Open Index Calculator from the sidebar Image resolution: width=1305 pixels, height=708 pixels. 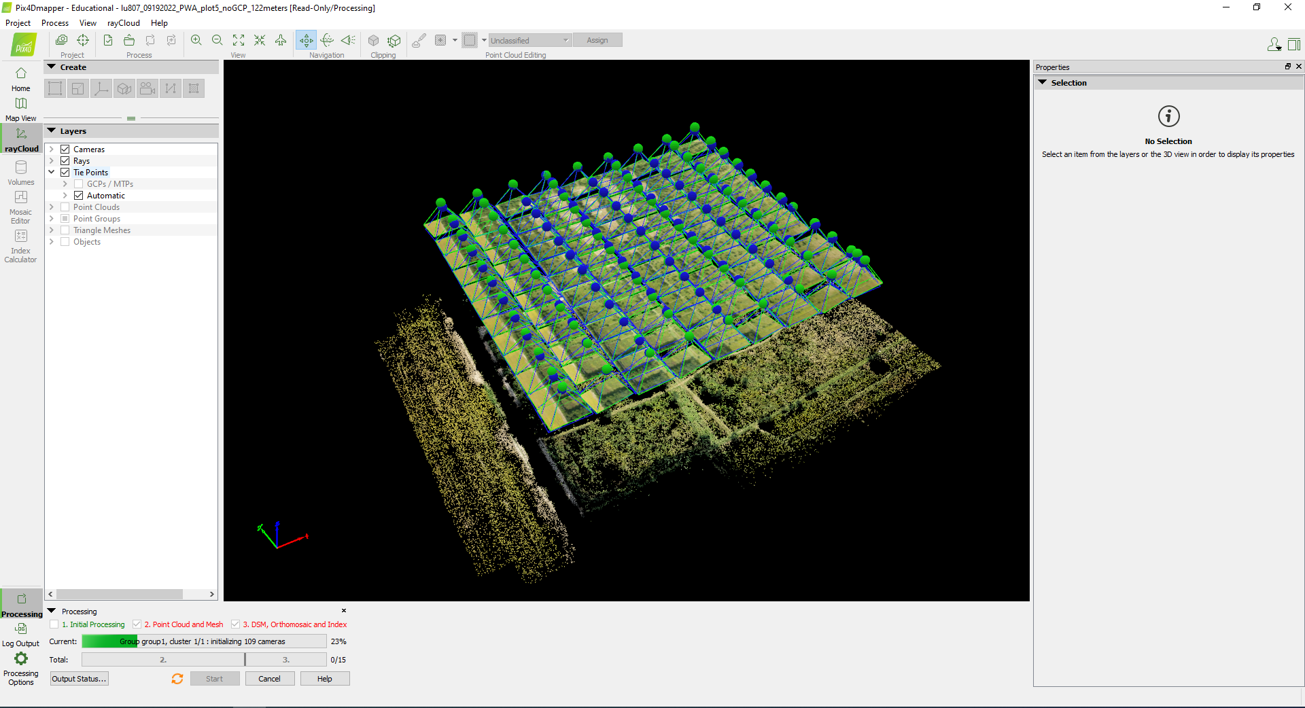click(x=21, y=246)
